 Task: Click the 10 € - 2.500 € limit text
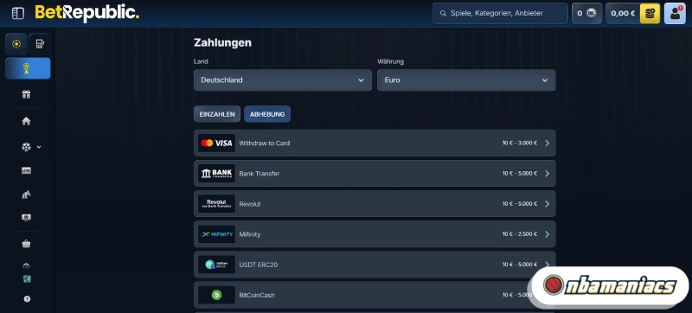(520, 234)
